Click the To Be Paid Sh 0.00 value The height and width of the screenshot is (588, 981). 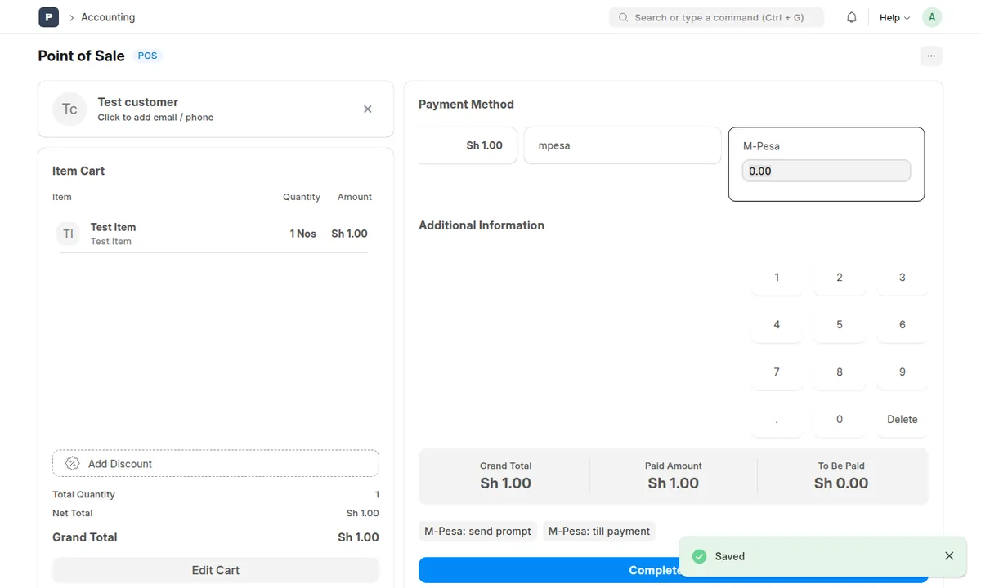[841, 483]
